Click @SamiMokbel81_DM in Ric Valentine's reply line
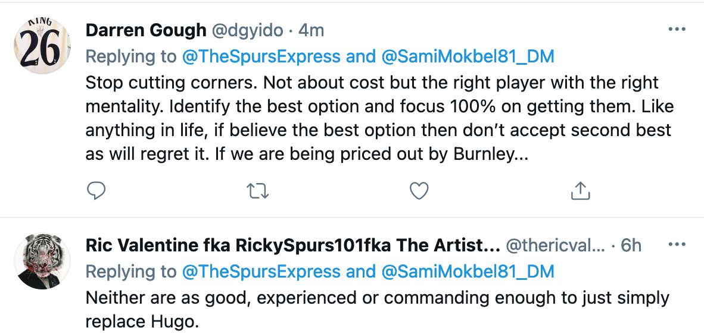The width and height of the screenshot is (704, 334). (465, 272)
